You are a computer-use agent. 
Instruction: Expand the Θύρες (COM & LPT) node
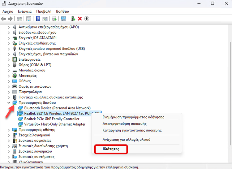(x=8, y=65)
